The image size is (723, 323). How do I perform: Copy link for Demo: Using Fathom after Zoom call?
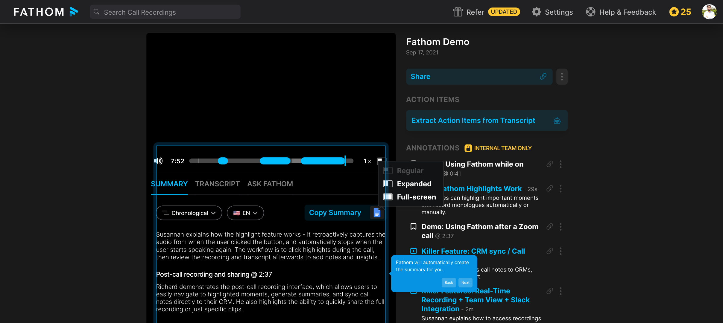click(x=550, y=226)
